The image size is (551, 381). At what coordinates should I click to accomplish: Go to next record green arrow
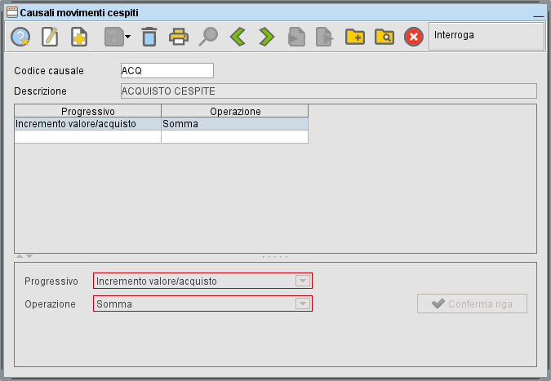click(267, 37)
